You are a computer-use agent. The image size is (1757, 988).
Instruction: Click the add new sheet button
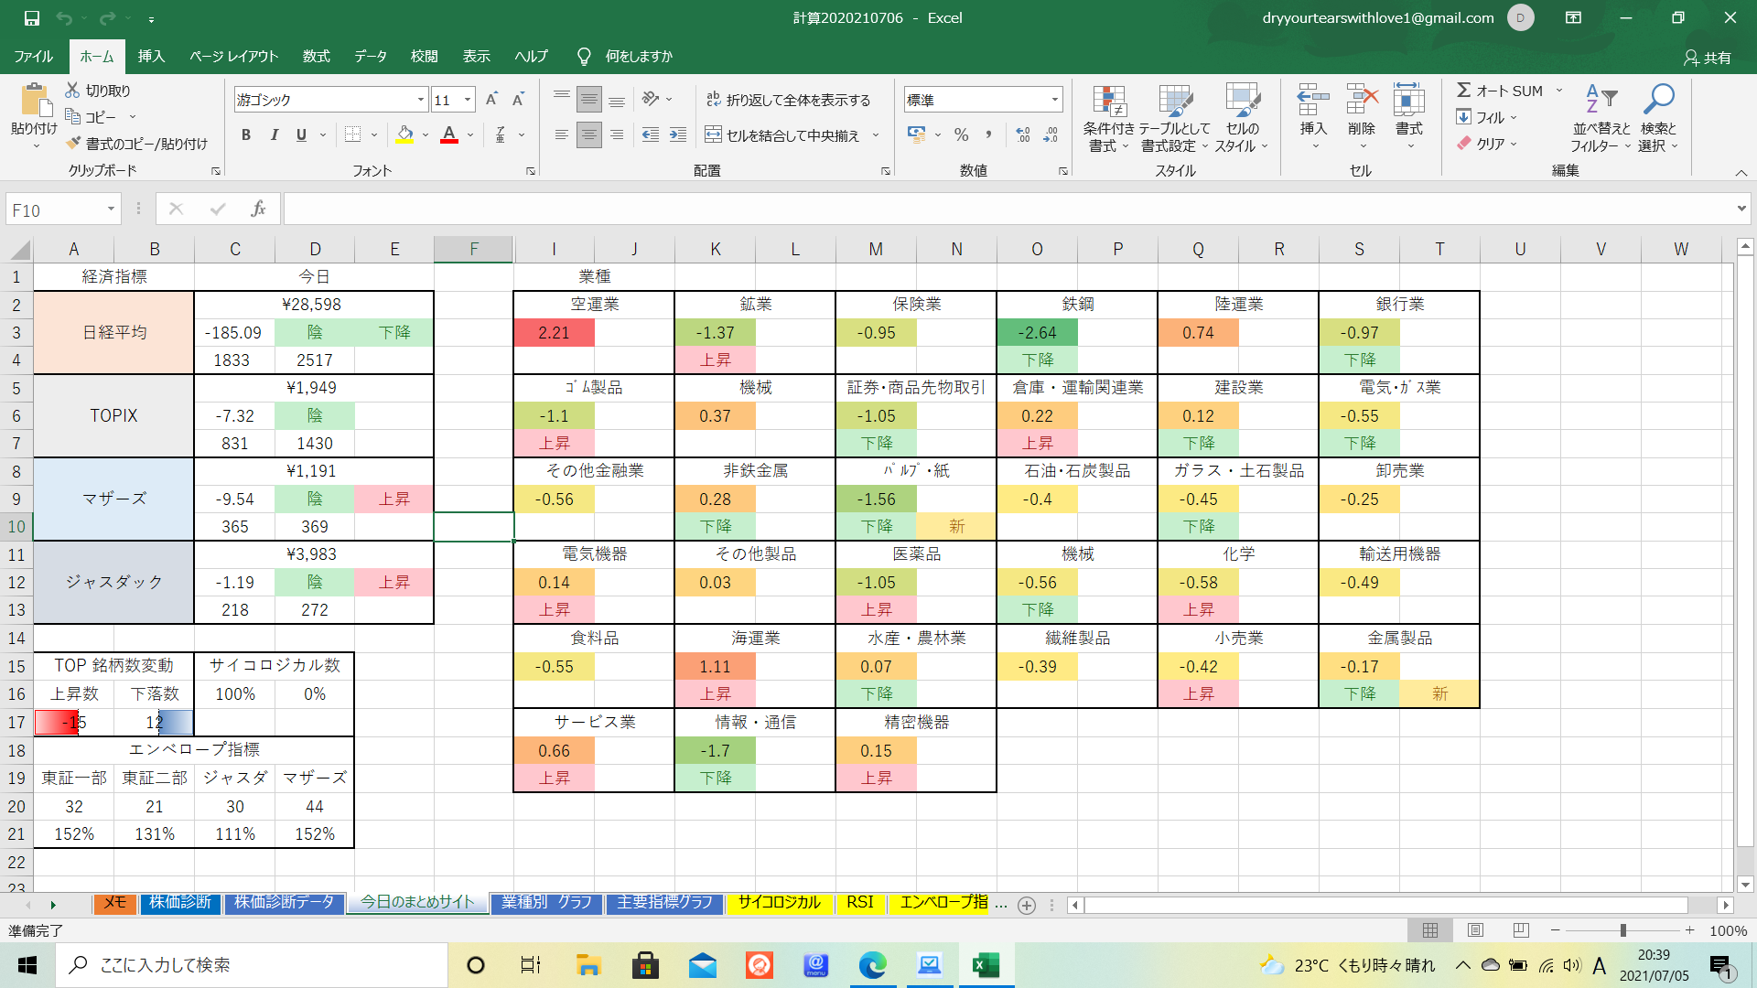click(1027, 905)
